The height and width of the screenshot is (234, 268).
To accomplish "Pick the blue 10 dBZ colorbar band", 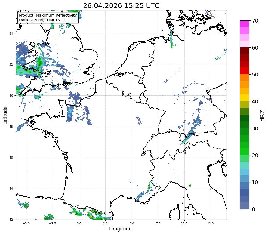I will [x=244, y=186].
